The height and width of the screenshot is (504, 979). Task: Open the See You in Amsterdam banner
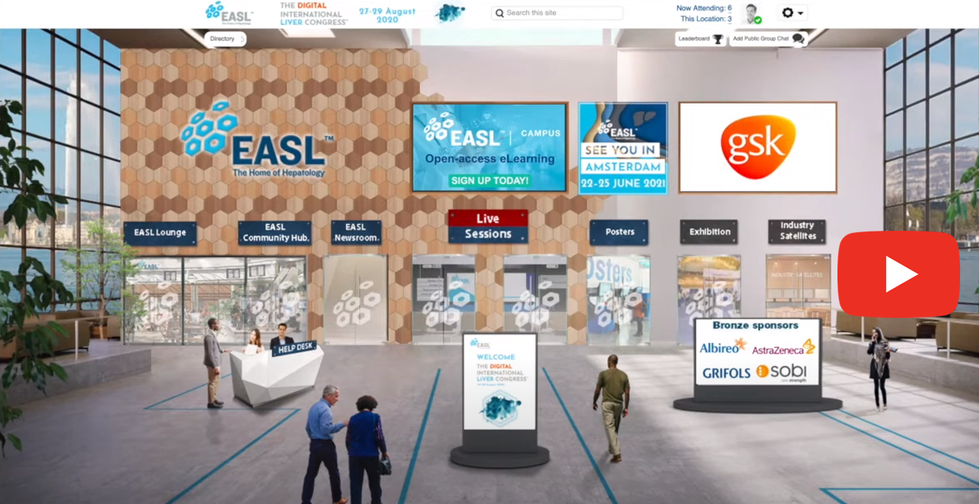[623, 148]
